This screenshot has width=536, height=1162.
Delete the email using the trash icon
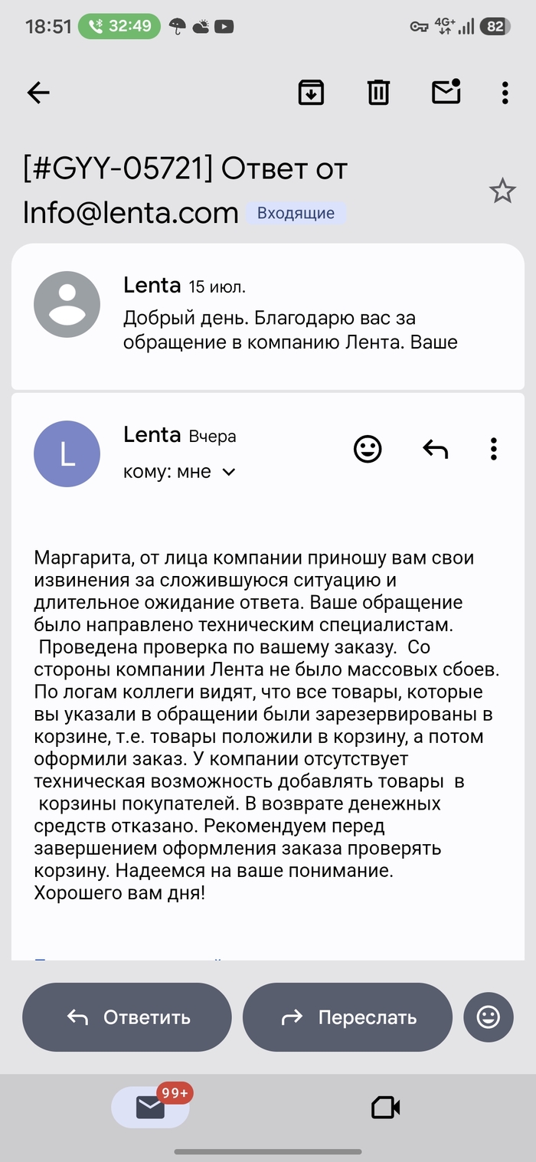pyautogui.click(x=378, y=93)
